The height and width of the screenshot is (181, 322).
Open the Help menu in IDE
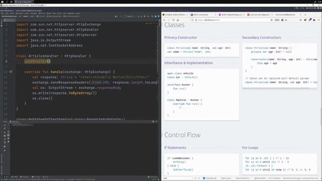point(78,14)
